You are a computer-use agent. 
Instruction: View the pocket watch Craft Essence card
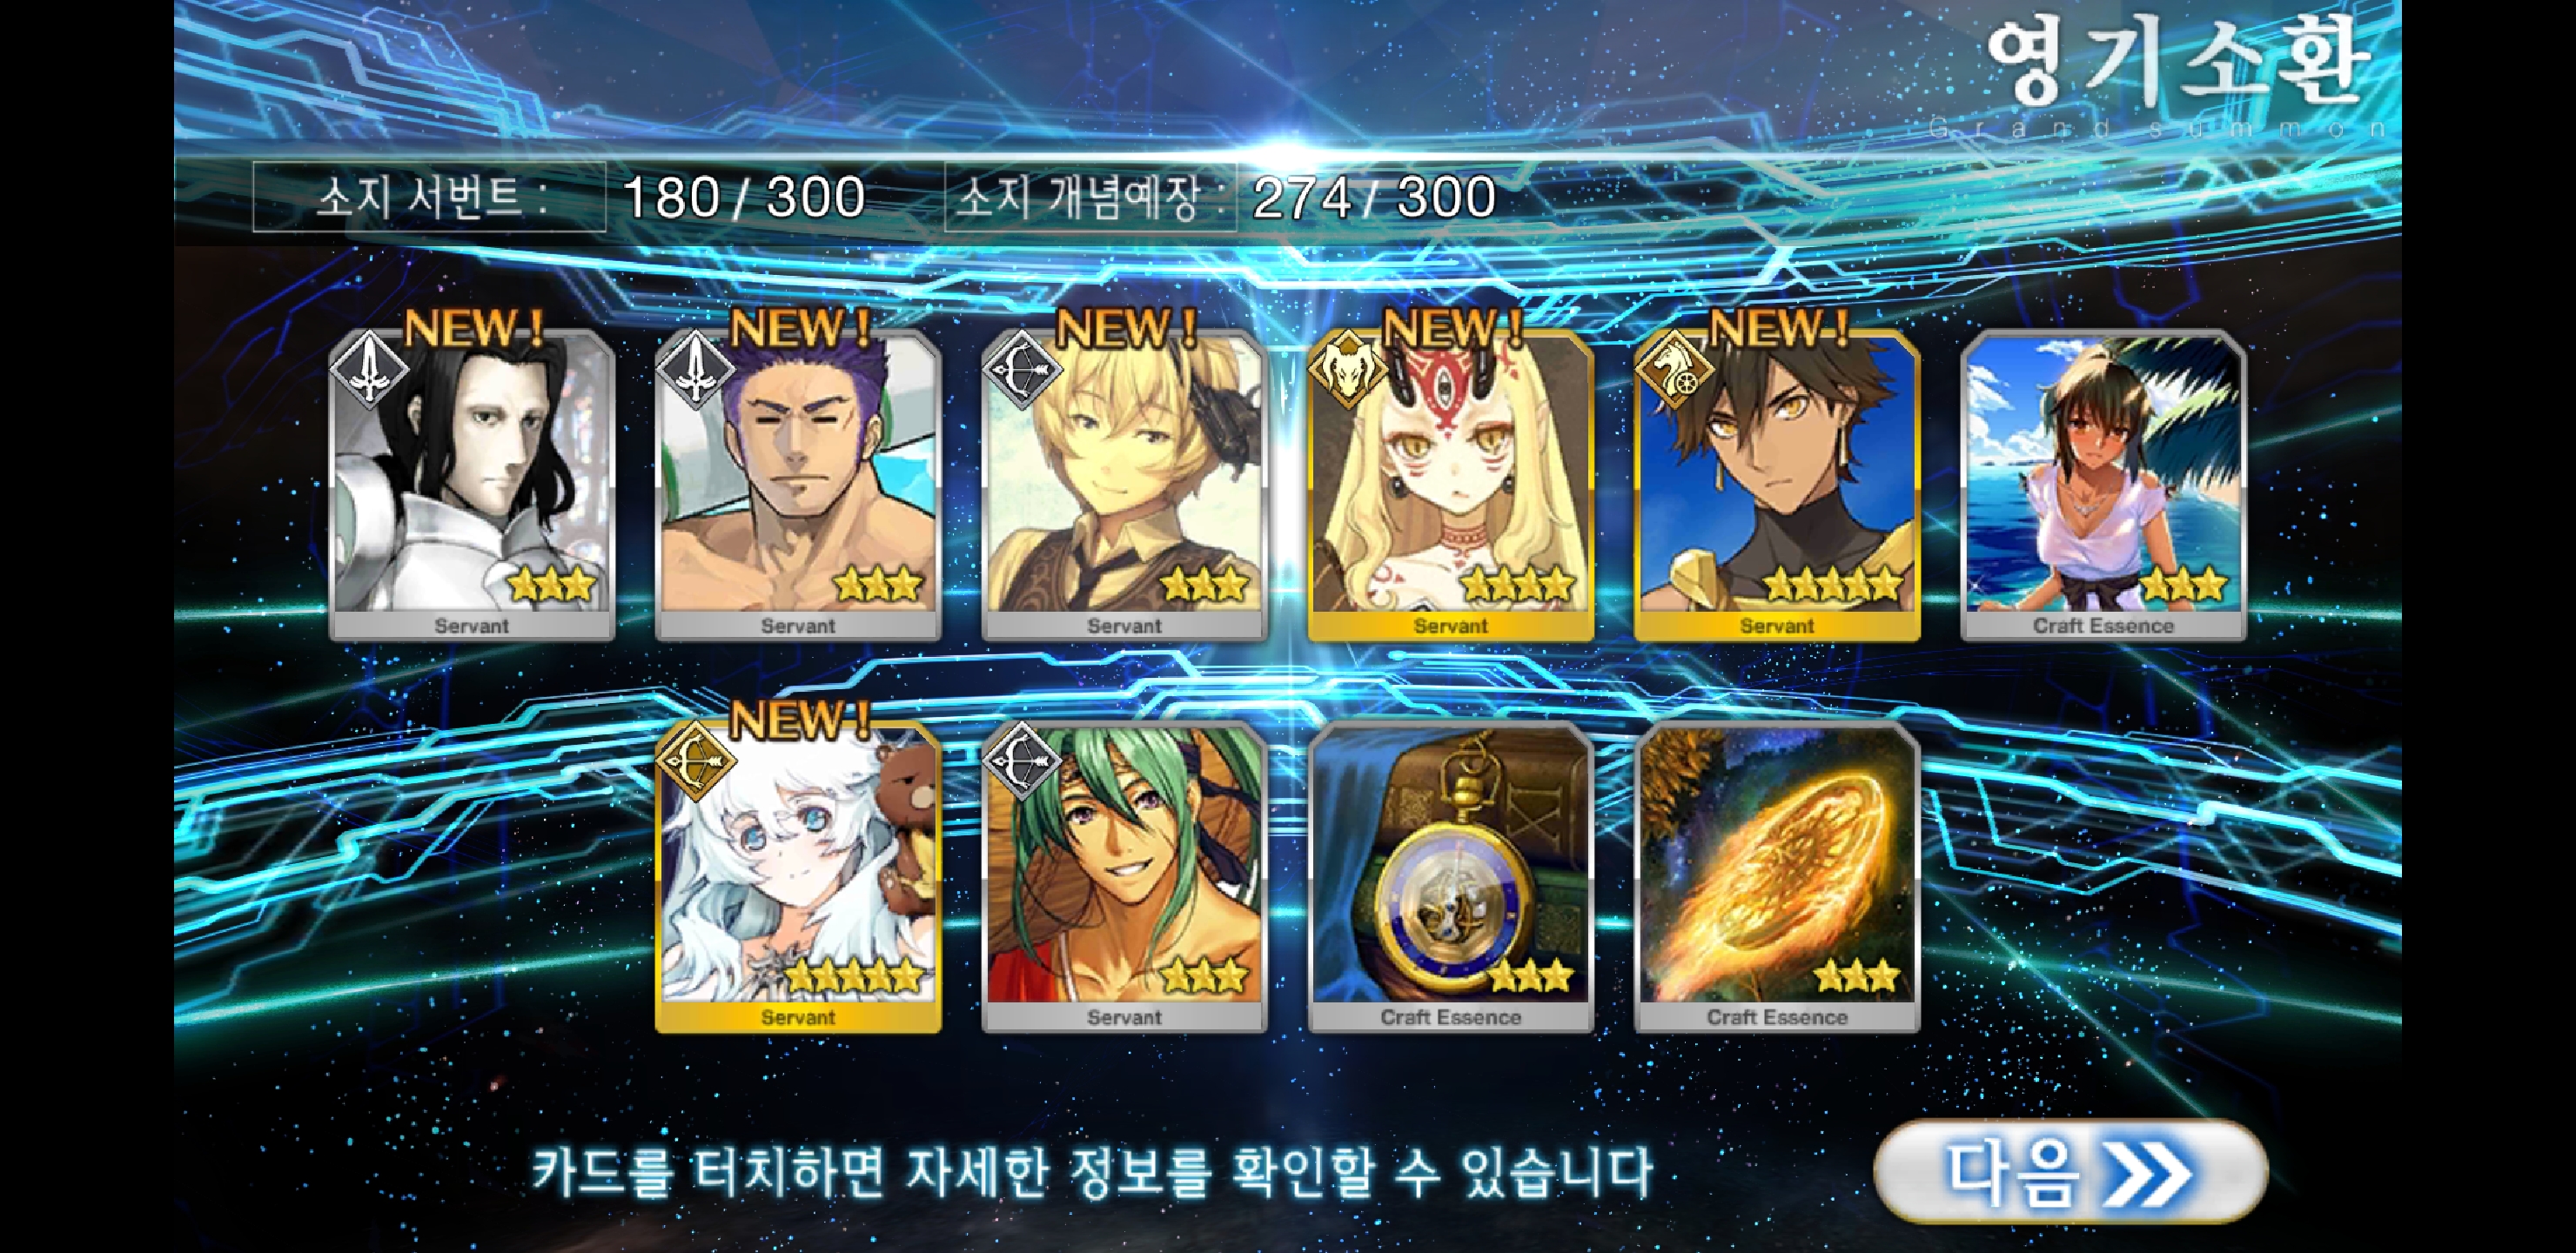(x=1450, y=878)
